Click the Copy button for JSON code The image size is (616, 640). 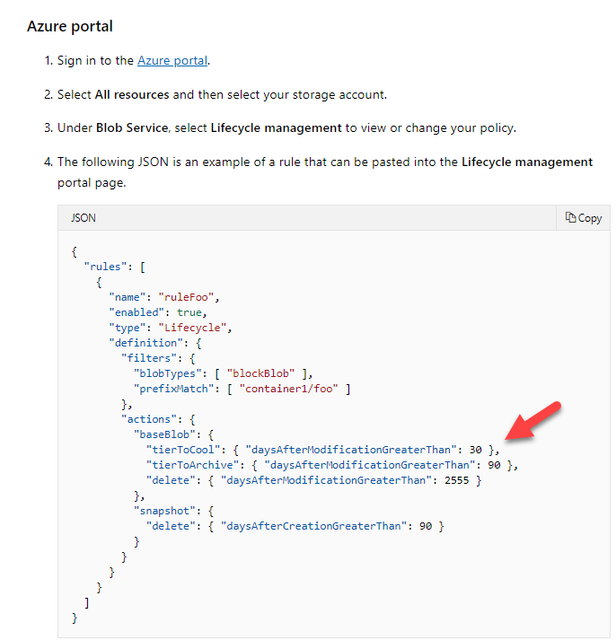click(x=583, y=218)
